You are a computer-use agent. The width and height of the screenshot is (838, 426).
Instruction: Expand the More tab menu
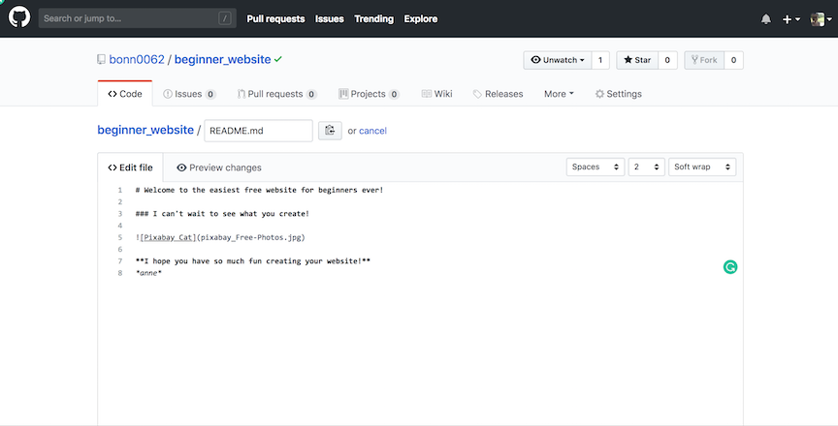tap(559, 94)
